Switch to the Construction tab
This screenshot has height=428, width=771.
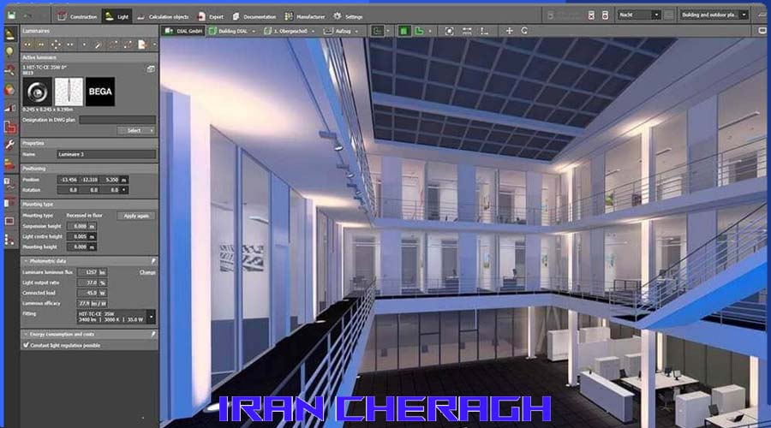coord(77,15)
